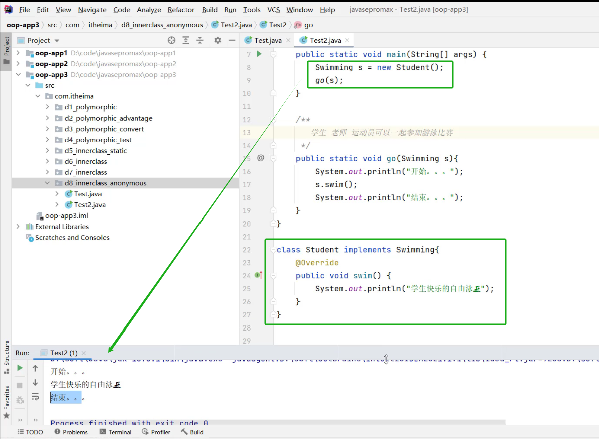Click the implements-method gutter icon at line 24
This screenshot has height=439, width=599.
pos(259,275)
